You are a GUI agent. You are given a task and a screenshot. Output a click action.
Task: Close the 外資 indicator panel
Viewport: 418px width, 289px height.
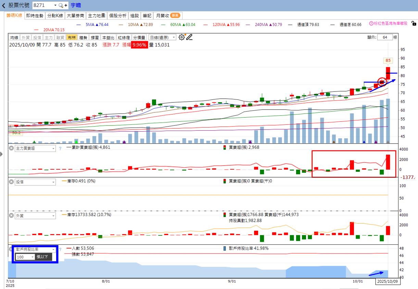[x=11, y=216]
